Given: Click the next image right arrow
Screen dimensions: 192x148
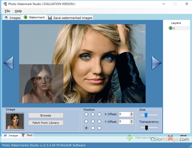Looking at the screenshot, I should pyautogui.click(x=156, y=63).
